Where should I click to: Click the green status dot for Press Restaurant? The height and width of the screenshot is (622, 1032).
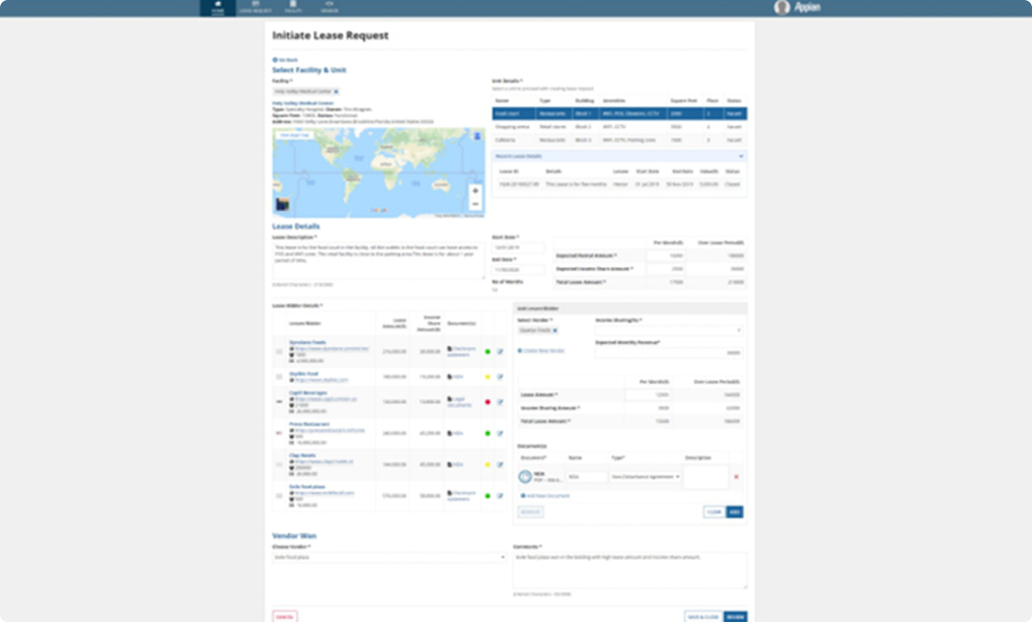coord(487,433)
